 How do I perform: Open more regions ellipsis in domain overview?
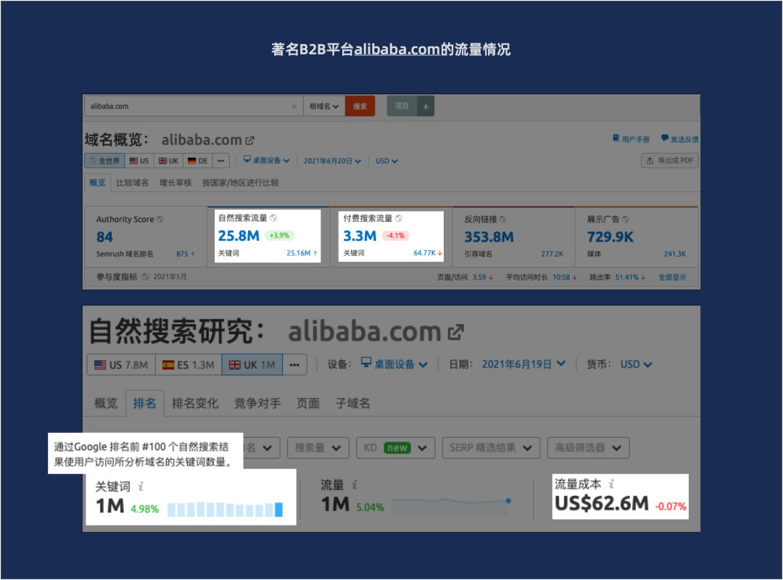click(x=220, y=161)
